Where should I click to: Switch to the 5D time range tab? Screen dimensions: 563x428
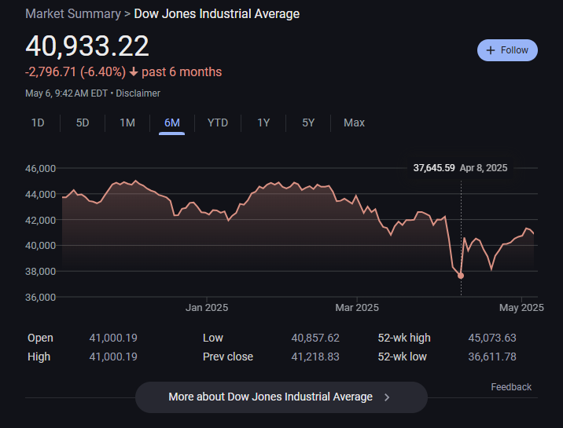click(83, 123)
